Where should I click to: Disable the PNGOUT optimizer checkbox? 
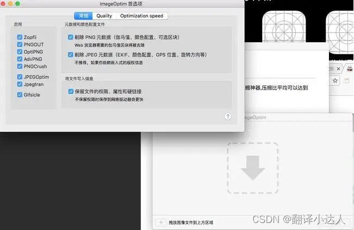point(20,44)
